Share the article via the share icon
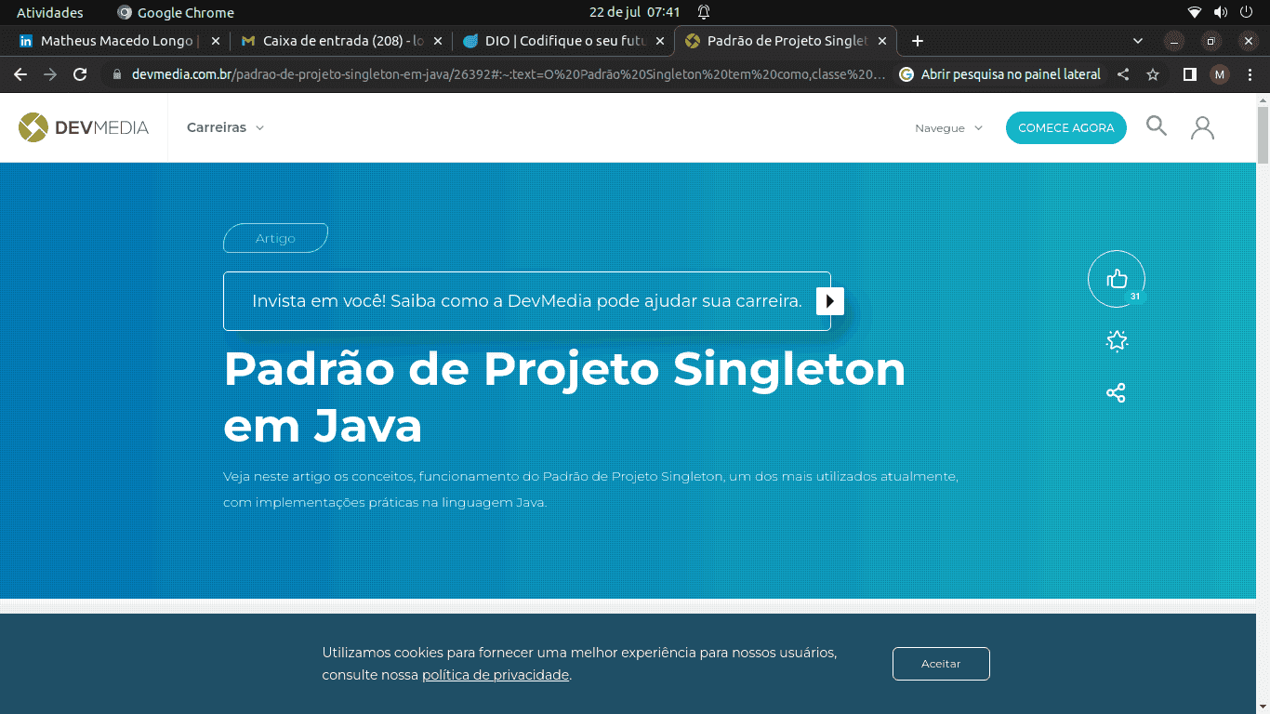Image resolution: width=1270 pixels, height=714 pixels. click(x=1116, y=392)
